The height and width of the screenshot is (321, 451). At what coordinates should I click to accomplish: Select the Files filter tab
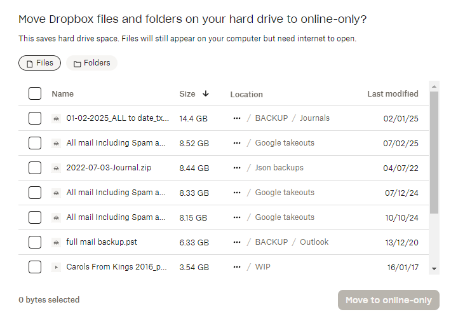coord(39,63)
